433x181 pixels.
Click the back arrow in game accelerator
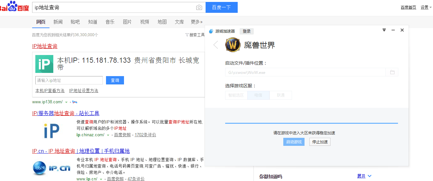216,45
